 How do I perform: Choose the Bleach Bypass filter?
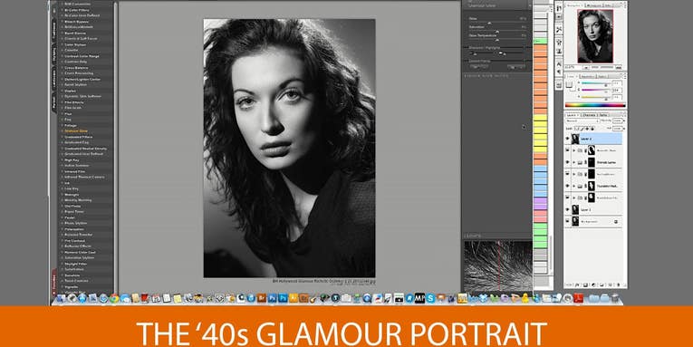(75, 21)
